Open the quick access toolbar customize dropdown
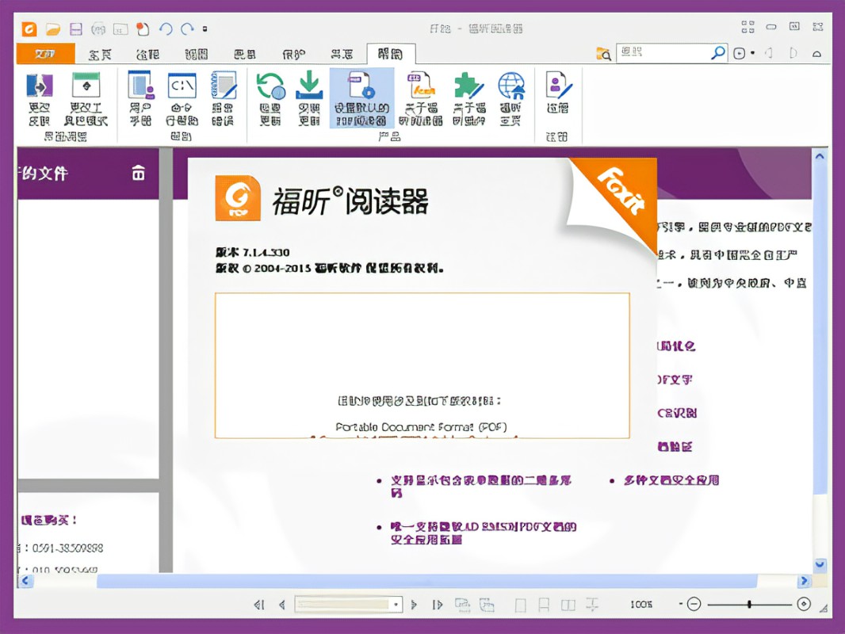The width and height of the screenshot is (845, 634). tap(205, 29)
